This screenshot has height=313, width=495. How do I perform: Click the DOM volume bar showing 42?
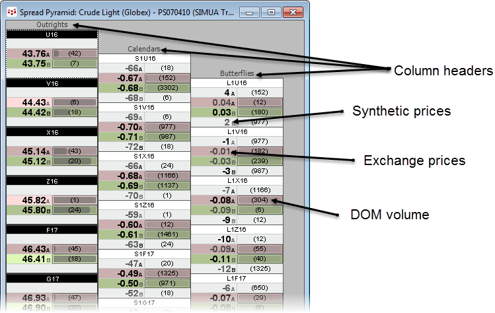click(x=74, y=53)
